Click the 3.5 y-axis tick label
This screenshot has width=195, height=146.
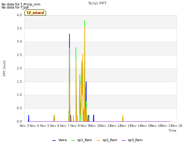19,28
